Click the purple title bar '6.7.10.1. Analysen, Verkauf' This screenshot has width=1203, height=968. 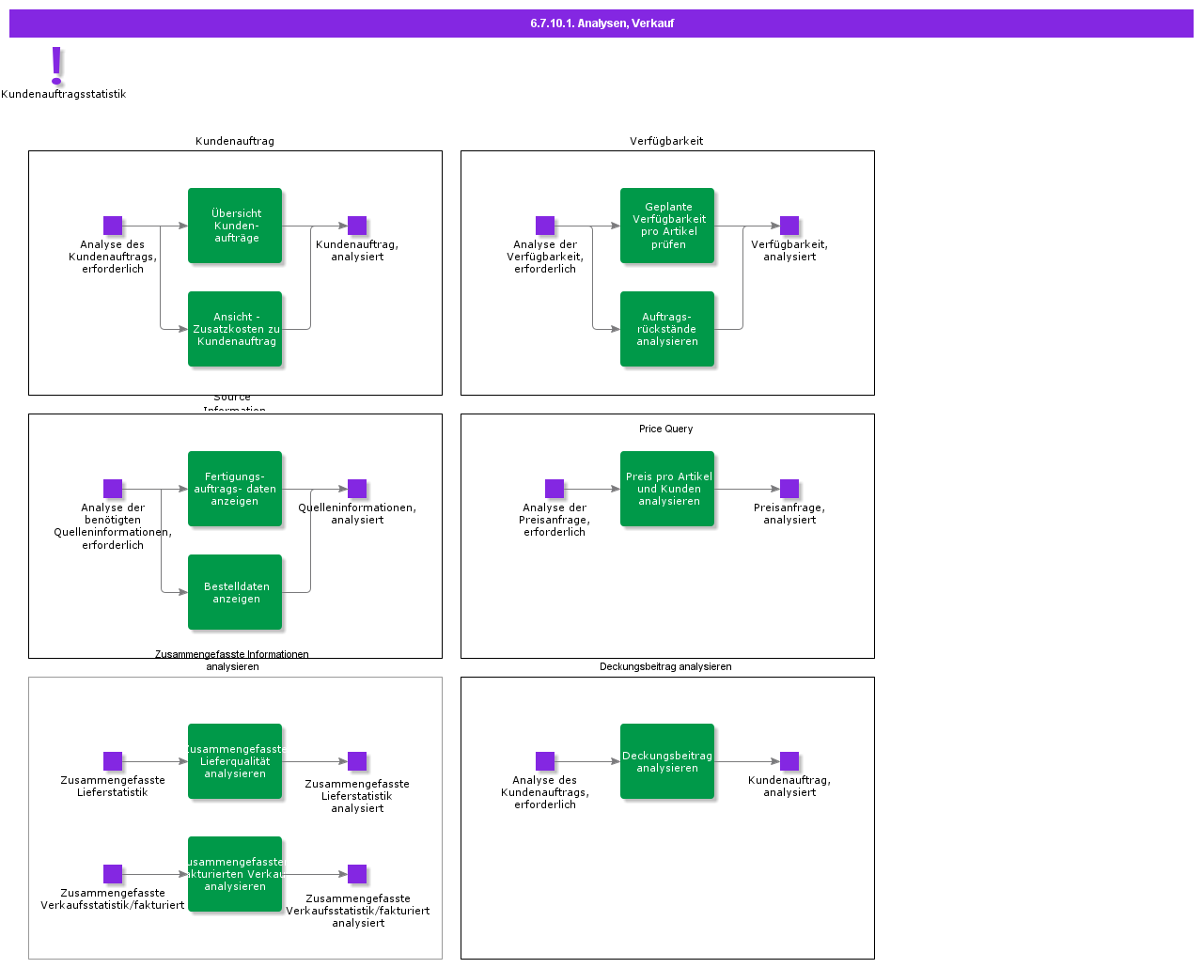tap(601, 23)
